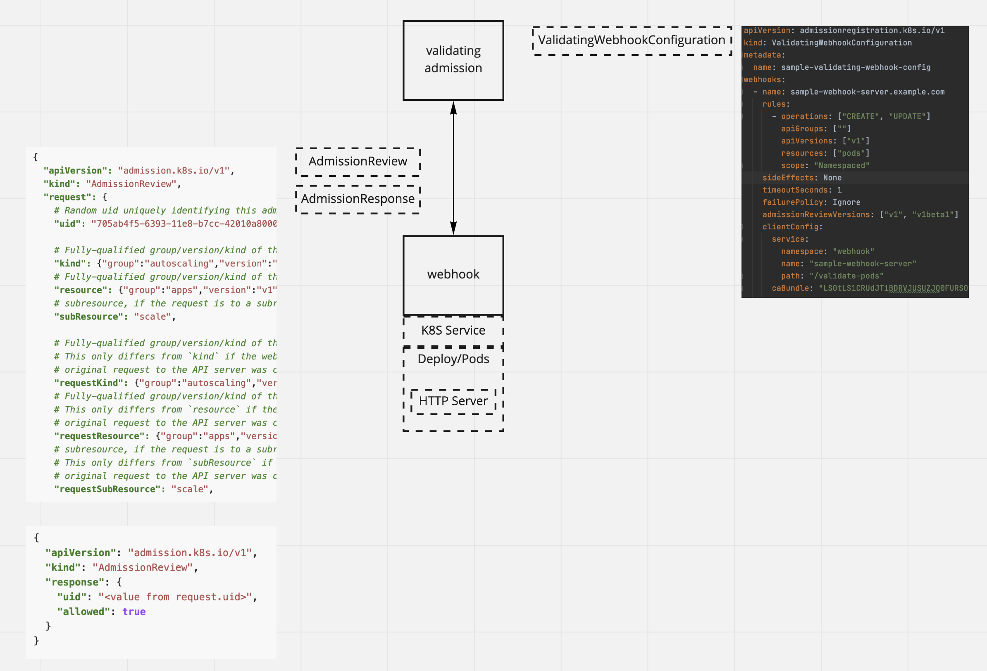Click "name: sample-validating-webhook-config" line
Viewport: 987px width, 671px height.
click(842, 67)
